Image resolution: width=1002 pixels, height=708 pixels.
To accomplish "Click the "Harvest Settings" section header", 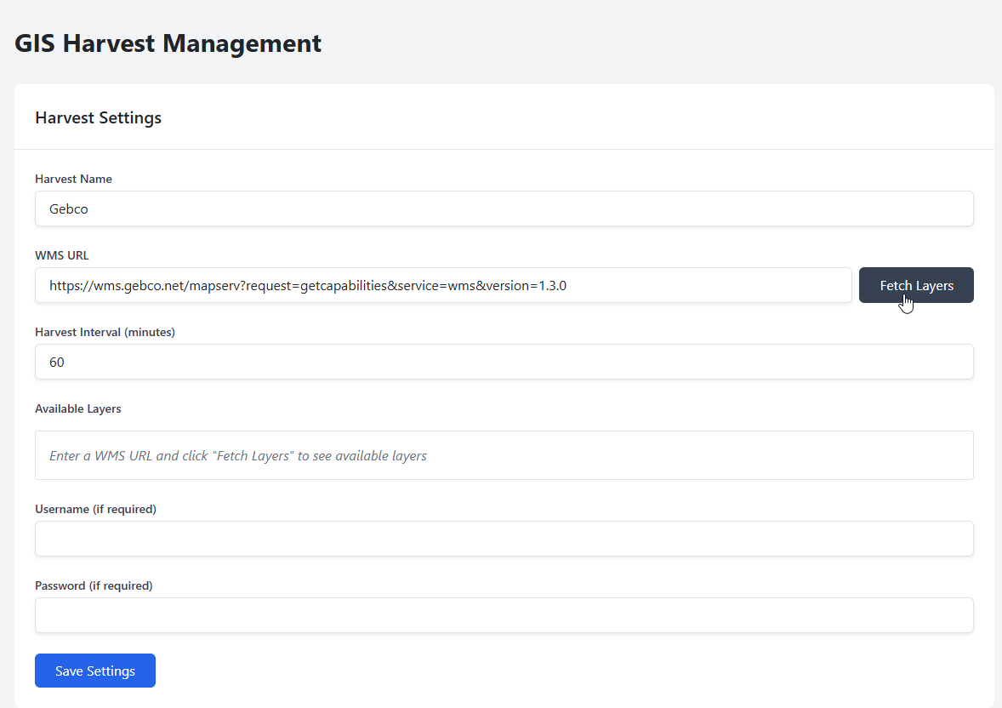I will click(x=98, y=117).
